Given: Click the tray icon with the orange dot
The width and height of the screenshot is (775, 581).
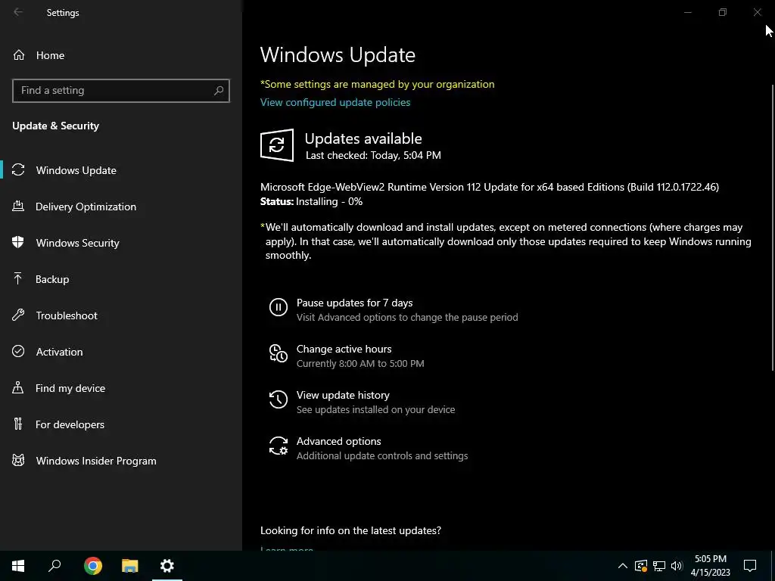Looking at the screenshot, I should (640, 566).
